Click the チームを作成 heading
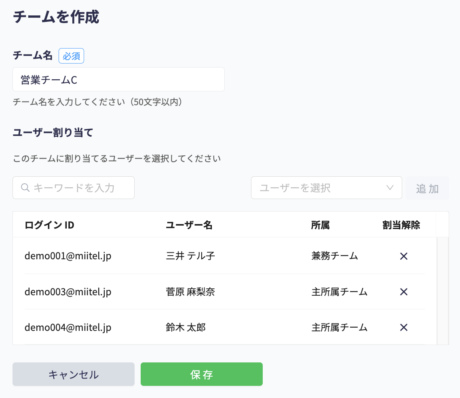 56,17
